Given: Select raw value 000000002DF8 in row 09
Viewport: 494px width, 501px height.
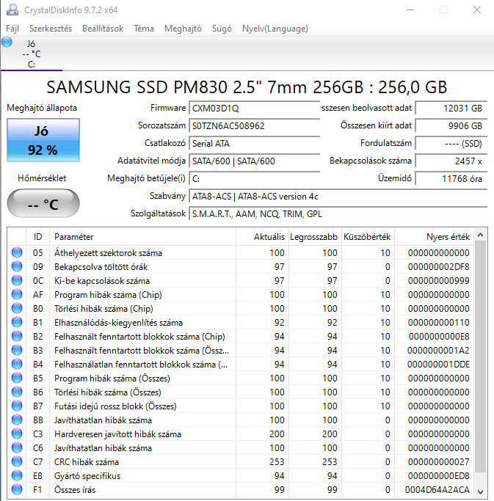Looking at the screenshot, I should pyautogui.click(x=439, y=266).
